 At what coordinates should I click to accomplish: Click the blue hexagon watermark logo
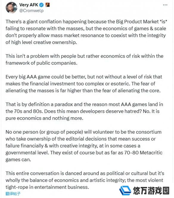pos(125,191)
